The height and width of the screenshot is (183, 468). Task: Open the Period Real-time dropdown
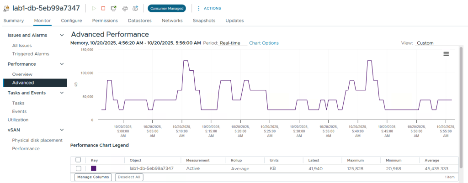click(x=232, y=43)
